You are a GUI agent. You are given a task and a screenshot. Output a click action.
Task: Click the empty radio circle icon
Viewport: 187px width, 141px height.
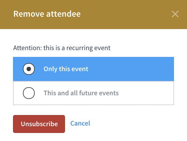point(29,93)
